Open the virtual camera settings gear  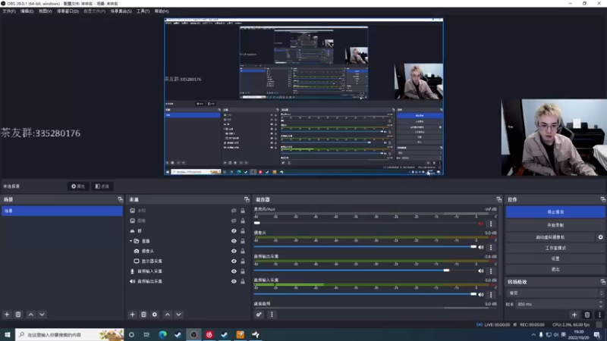600,237
